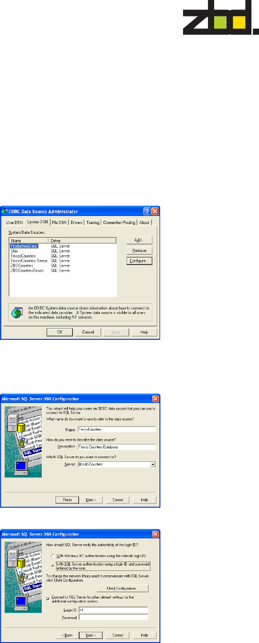Viewport: 259px width, 643px height.
Task: Click the Add... button for a new data source
Action: pos(139,240)
